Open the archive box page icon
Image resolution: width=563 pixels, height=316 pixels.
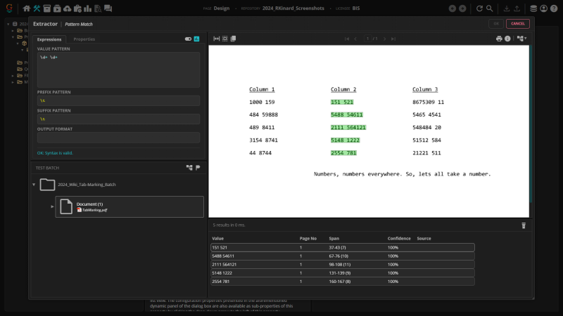click(x=46, y=8)
